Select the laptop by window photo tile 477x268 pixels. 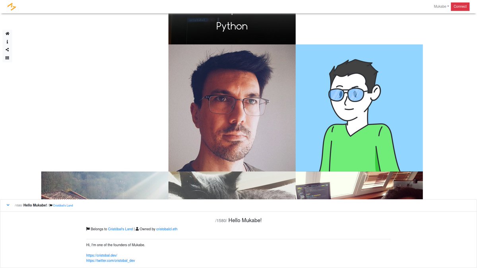359,185
